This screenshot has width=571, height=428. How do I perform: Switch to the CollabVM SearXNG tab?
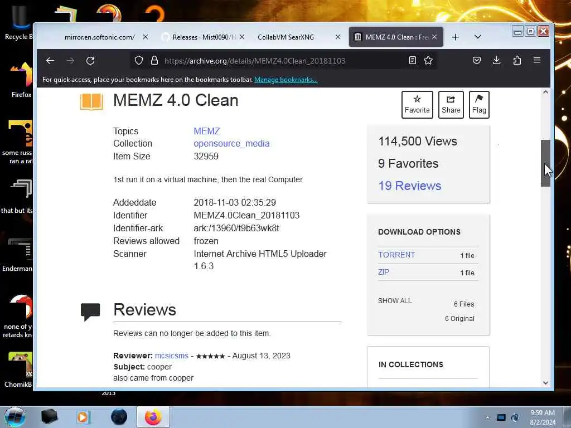pyautogui.click(x=285, y=37)
